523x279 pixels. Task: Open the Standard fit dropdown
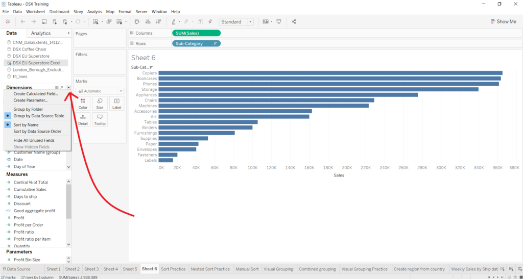(236, 22)
